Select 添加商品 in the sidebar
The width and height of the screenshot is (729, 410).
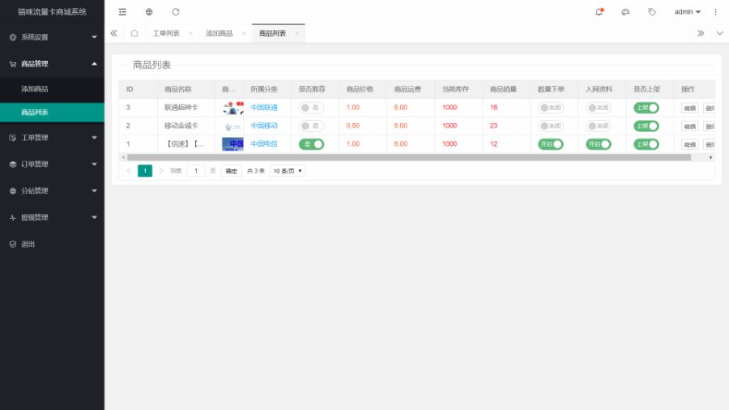pos(35,89)
